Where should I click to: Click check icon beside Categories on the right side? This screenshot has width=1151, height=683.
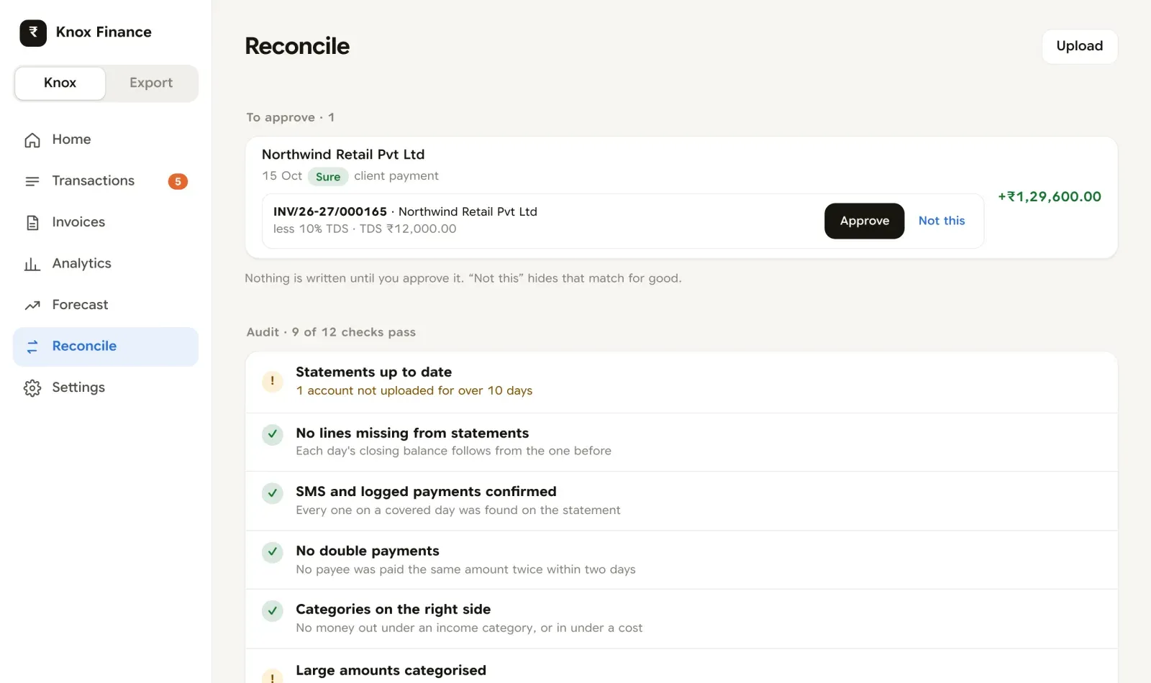point(272,611)
